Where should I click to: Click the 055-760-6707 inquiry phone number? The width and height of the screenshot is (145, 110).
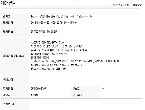[x=38, y=89]
